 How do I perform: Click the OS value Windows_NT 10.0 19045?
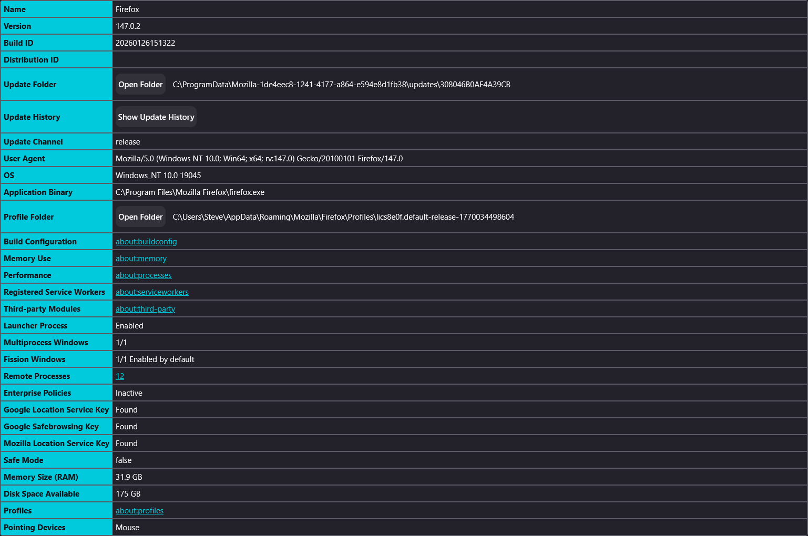pos(158,176)
